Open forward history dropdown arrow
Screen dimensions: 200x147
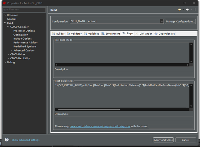pyautogui.click(x=191, y=10)
